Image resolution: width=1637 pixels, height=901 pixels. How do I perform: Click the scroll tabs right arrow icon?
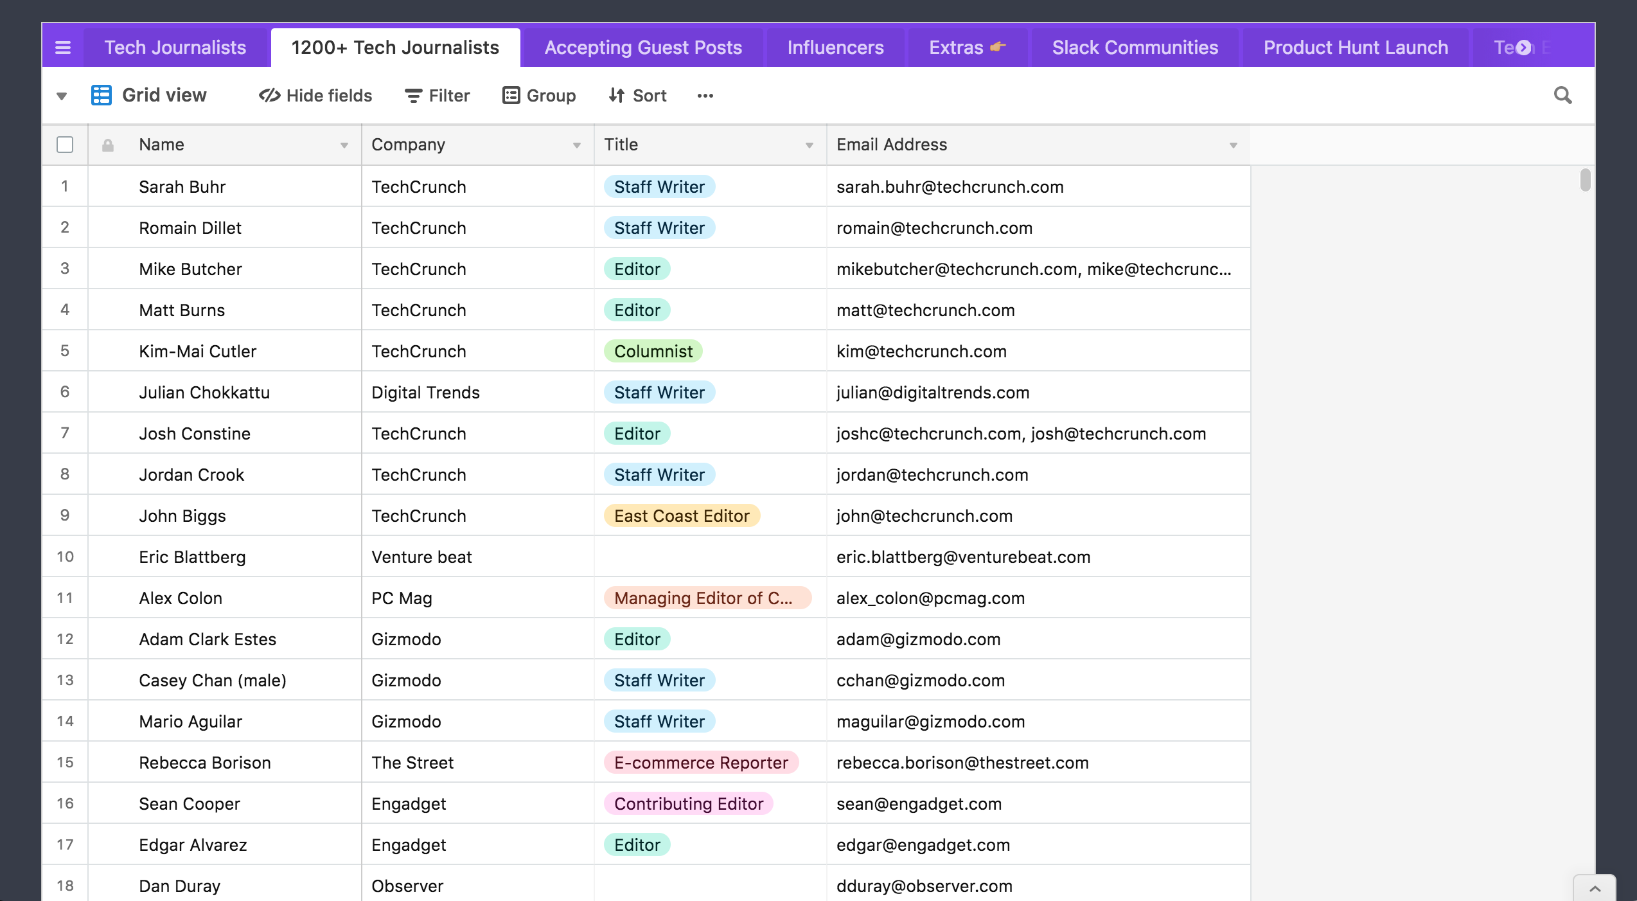pyautogui.click(x=1523, y=48)
